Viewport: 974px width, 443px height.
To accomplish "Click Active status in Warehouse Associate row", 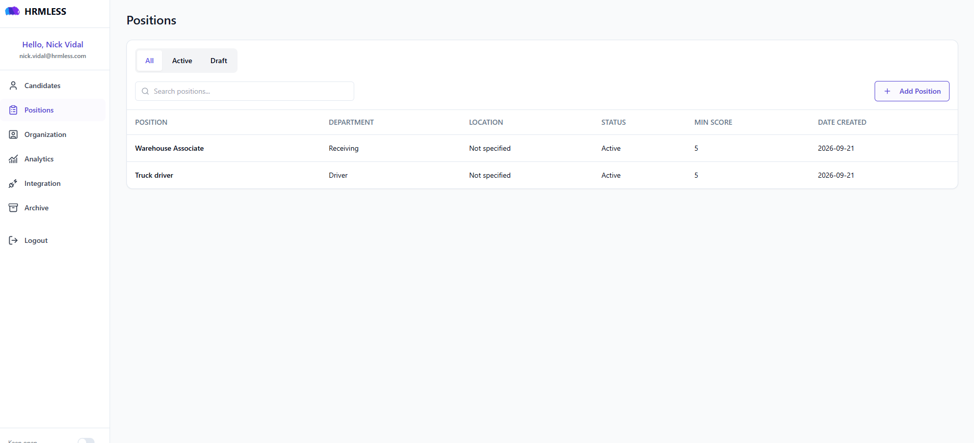I will [611, 148].
